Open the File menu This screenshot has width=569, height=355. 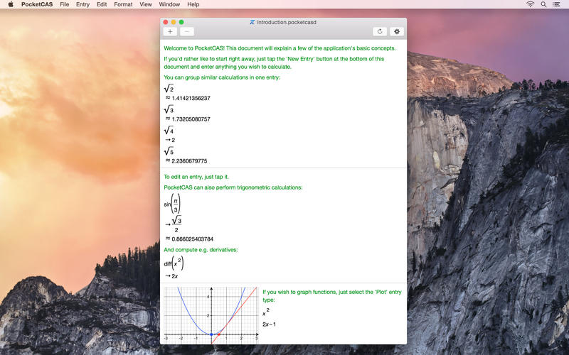[64, 4]
